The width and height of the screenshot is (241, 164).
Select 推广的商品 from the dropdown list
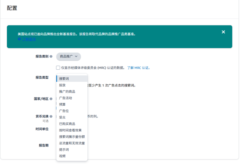pos(67,92)
